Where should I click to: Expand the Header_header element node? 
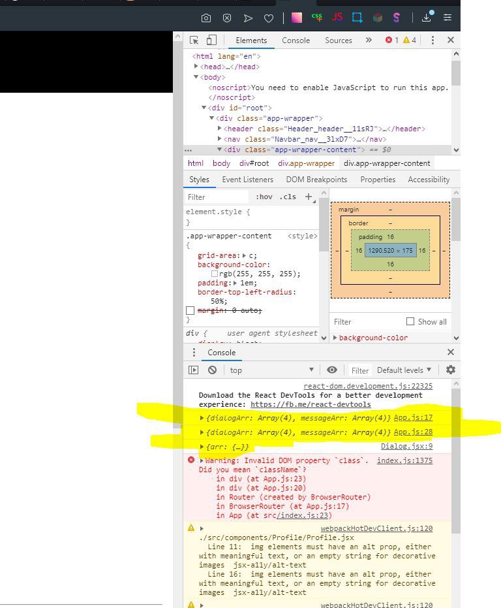point(220,128)
